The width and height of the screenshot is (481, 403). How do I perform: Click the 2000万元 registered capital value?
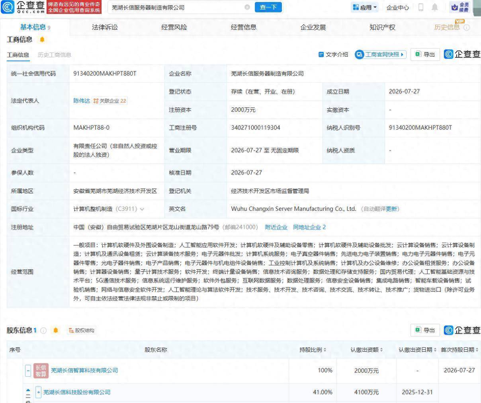tap(243, 110)
